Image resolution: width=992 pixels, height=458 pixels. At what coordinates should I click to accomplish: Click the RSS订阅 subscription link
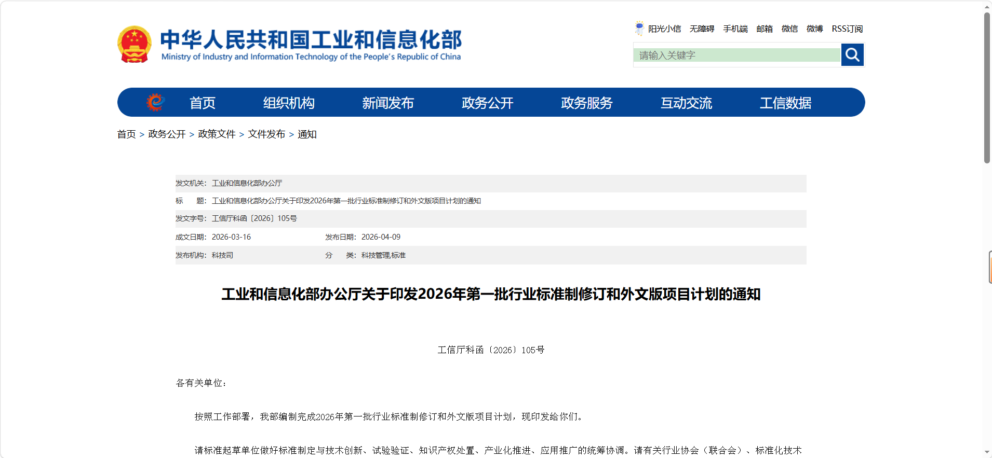[x=847, y=29]
